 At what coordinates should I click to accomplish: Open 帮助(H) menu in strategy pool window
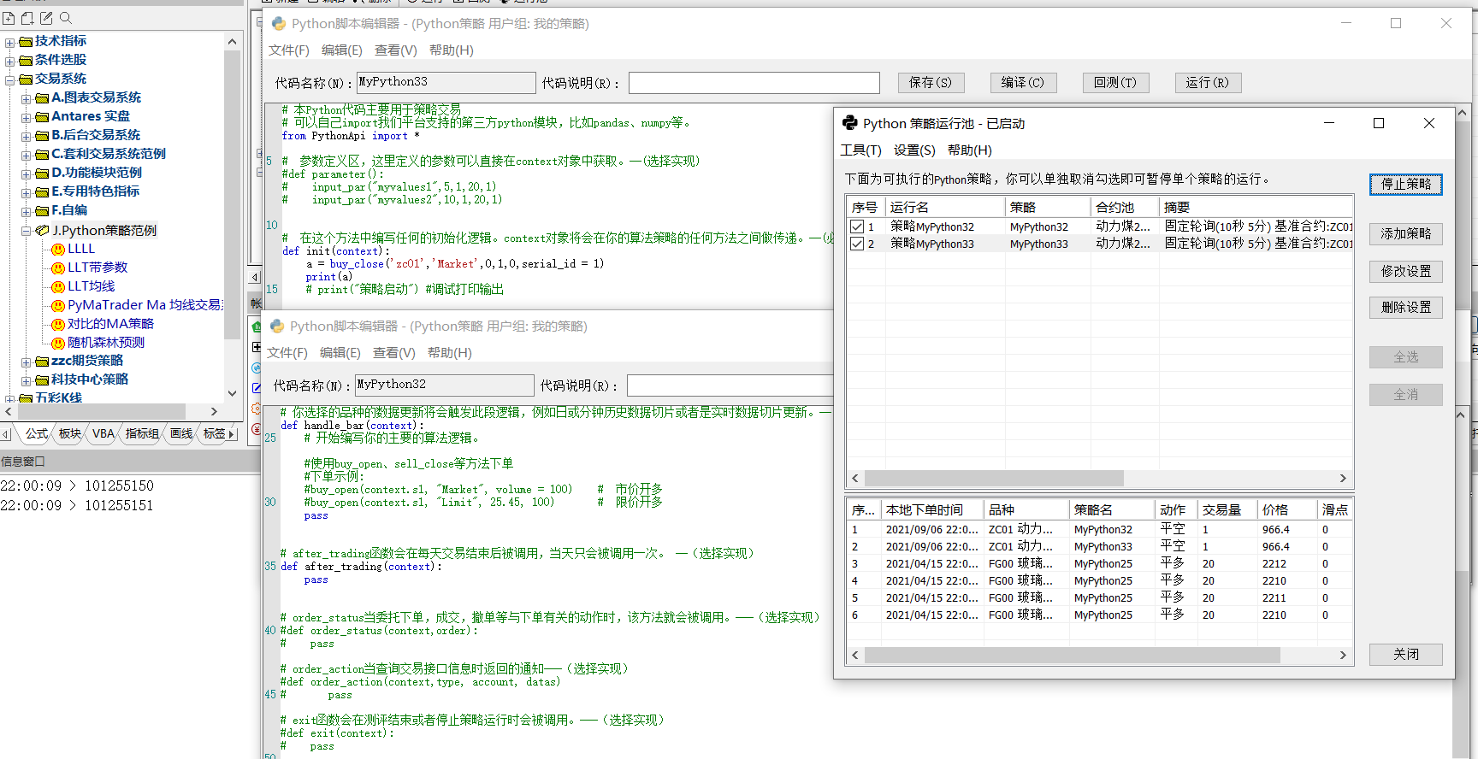coord(970,150)
